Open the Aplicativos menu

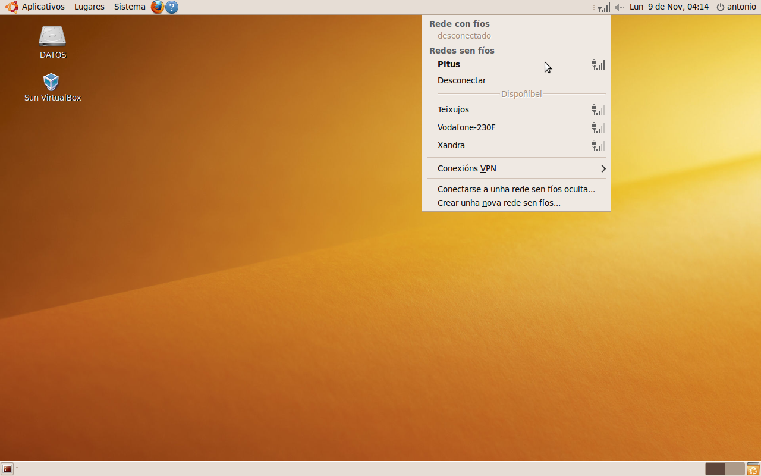(36, 7)
